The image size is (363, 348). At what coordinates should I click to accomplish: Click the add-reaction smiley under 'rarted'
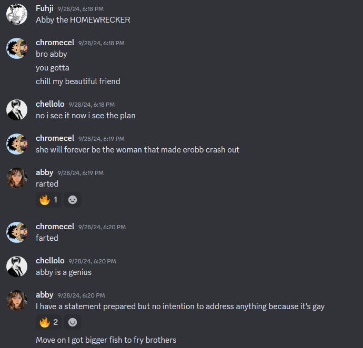pyautogui.click(x=73, y=200)
